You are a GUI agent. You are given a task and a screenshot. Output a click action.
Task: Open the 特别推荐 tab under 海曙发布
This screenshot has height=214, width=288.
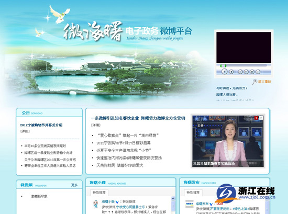193,193
